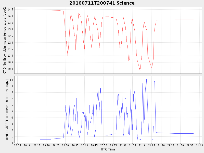Screen dimensions: 204x153
Task: Click the 5 tick on chlorophyll axis
Action: tap(12, 111)
